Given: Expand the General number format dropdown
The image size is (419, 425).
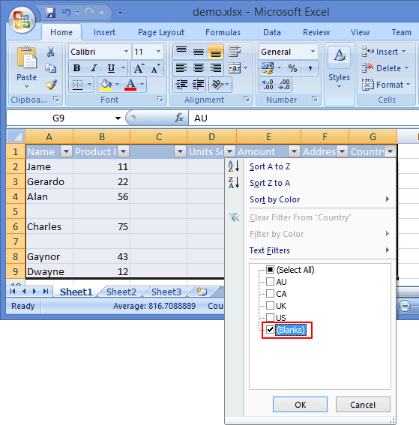Looking at the screenshot, I should click(313, 52).
